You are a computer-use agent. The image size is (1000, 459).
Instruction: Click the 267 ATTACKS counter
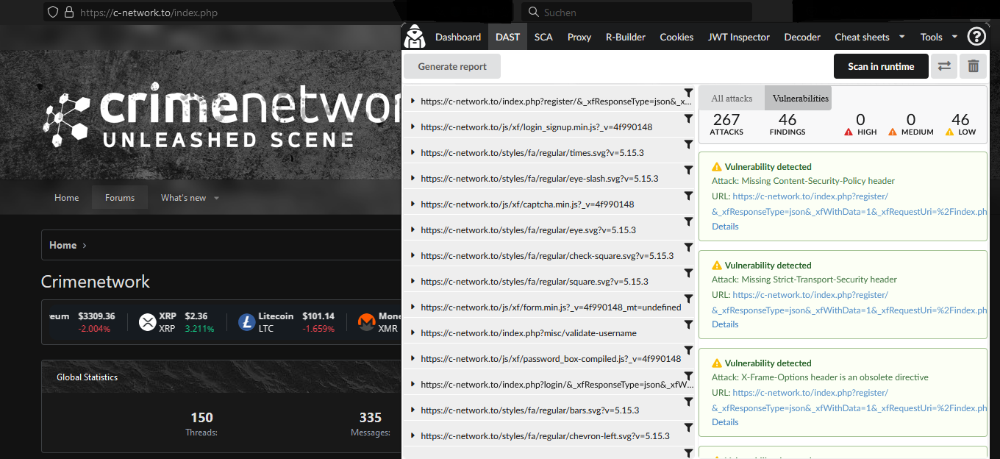point(726,124)
